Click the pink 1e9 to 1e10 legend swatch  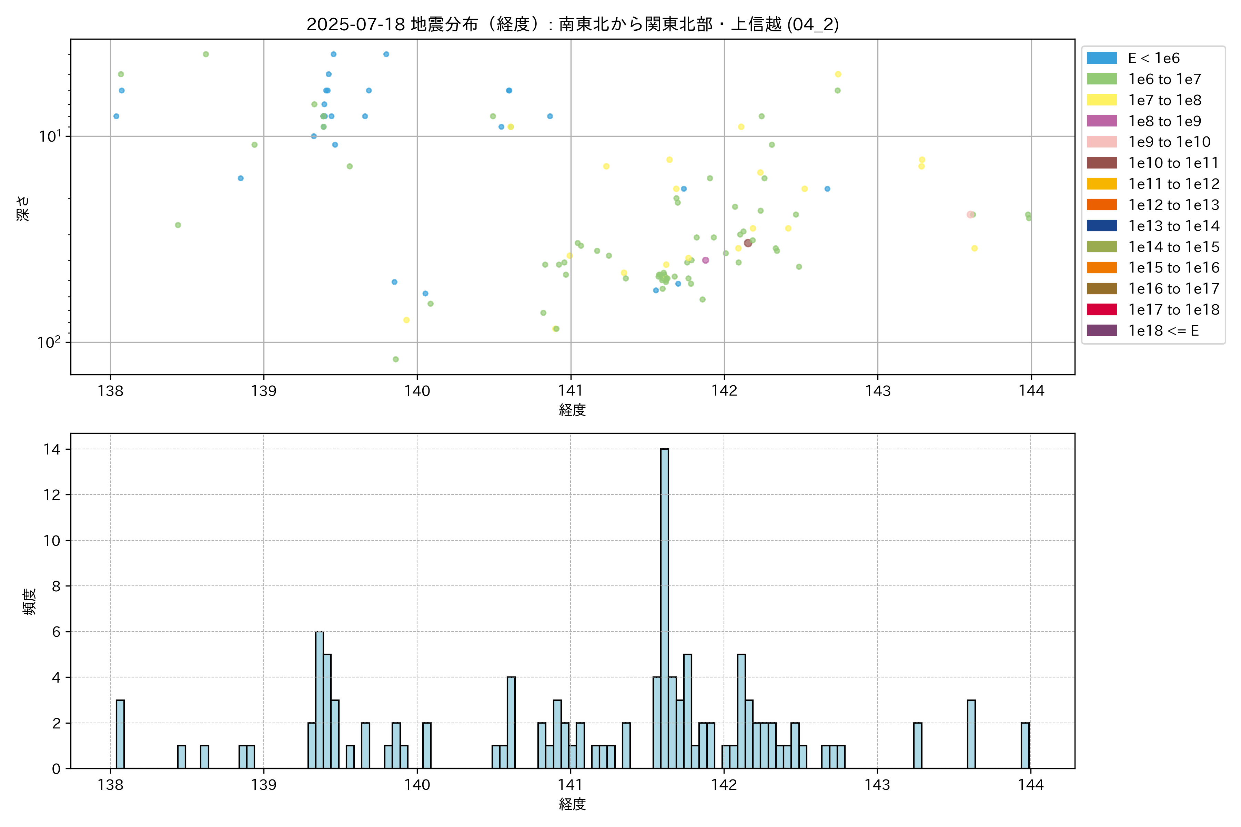[1101, 142]
